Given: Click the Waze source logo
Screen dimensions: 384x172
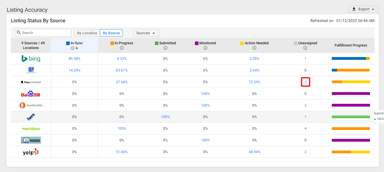Looking at the screenshot, I should (x=31, y=140).
